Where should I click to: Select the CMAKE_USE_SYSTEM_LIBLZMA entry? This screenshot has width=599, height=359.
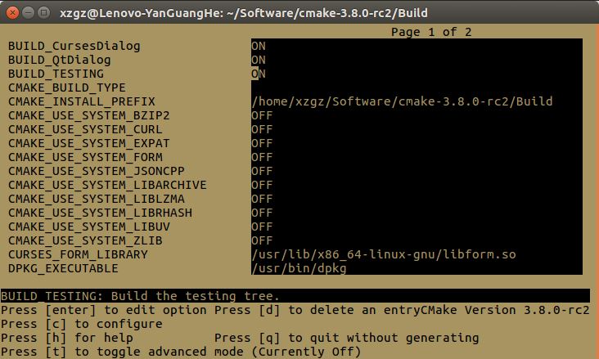pyautogui.click(x=97, y=199)
